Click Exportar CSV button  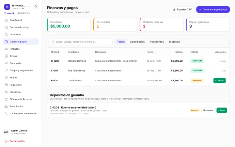click(182, 9)
